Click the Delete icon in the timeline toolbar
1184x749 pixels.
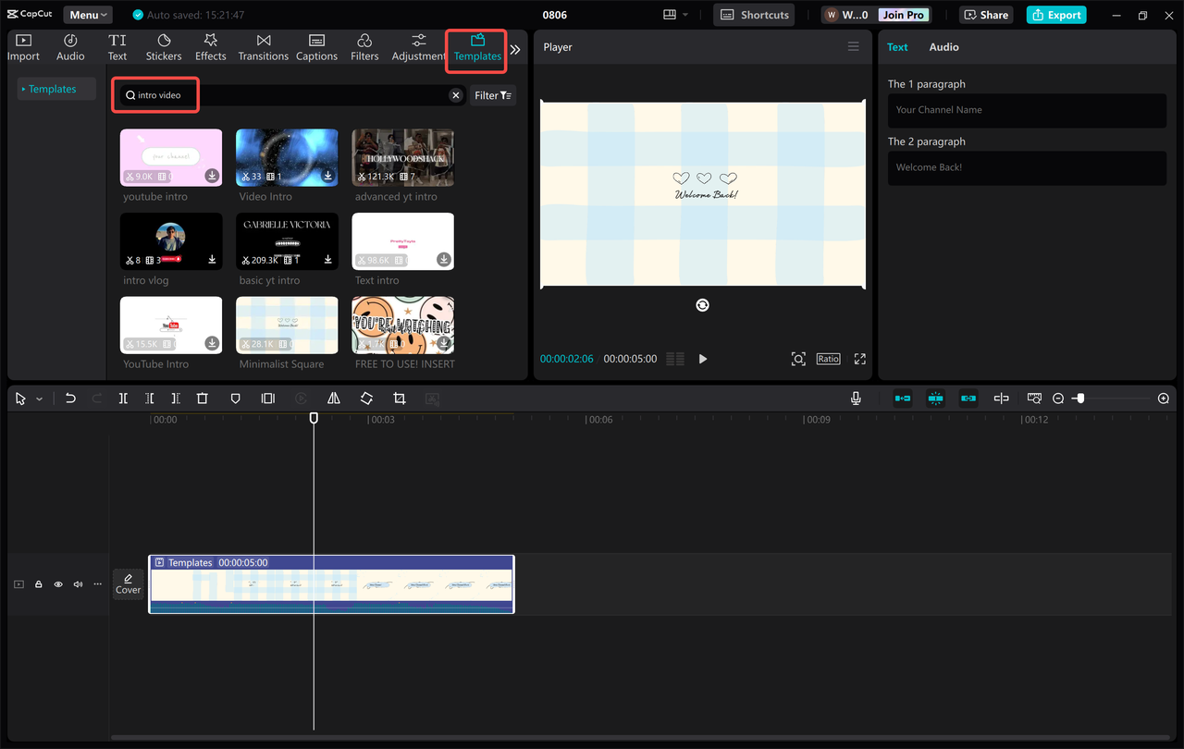click(x=203, y=398)
